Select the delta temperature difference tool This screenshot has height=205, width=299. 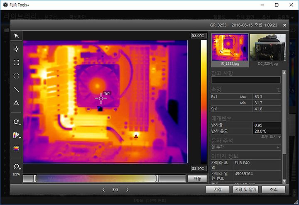16,103
